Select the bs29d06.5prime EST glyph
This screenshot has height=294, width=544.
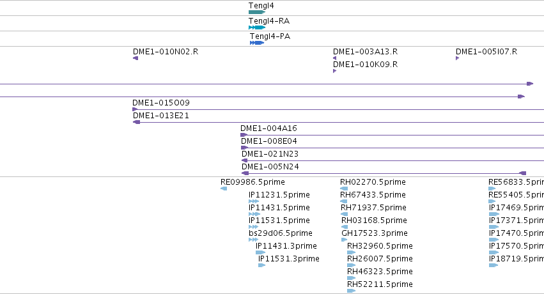[x=254, y=240]
